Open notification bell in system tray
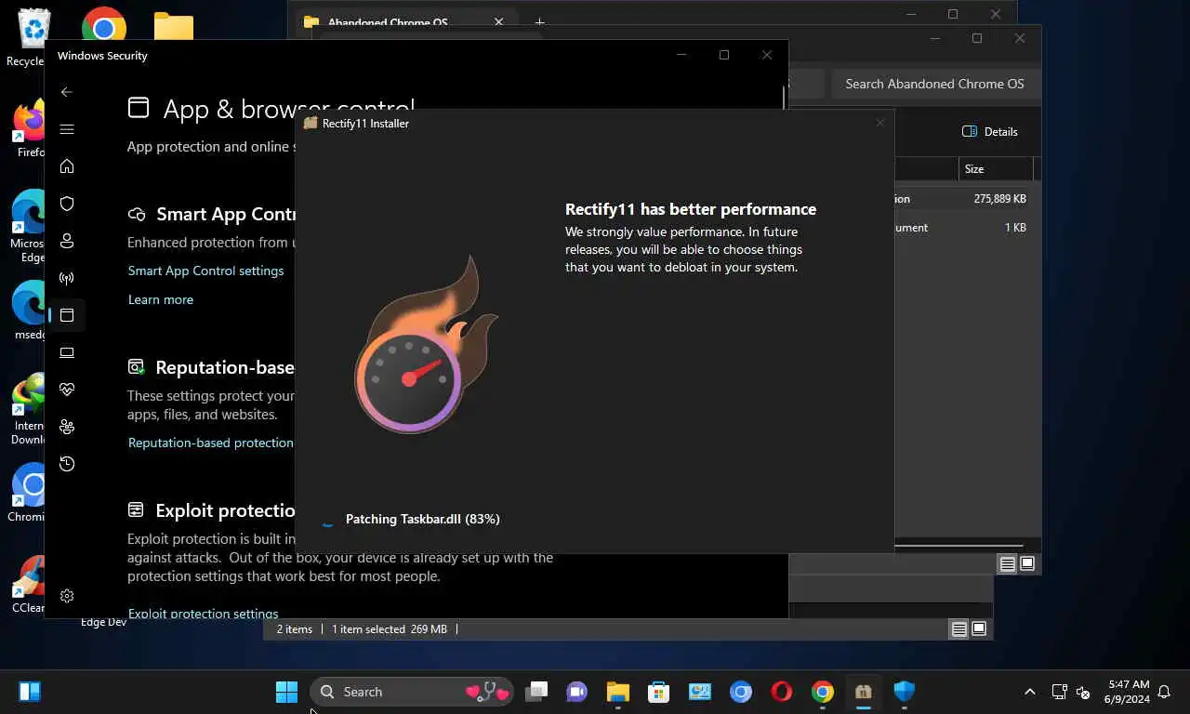1190x714 pixels. tap(1164, 692)
